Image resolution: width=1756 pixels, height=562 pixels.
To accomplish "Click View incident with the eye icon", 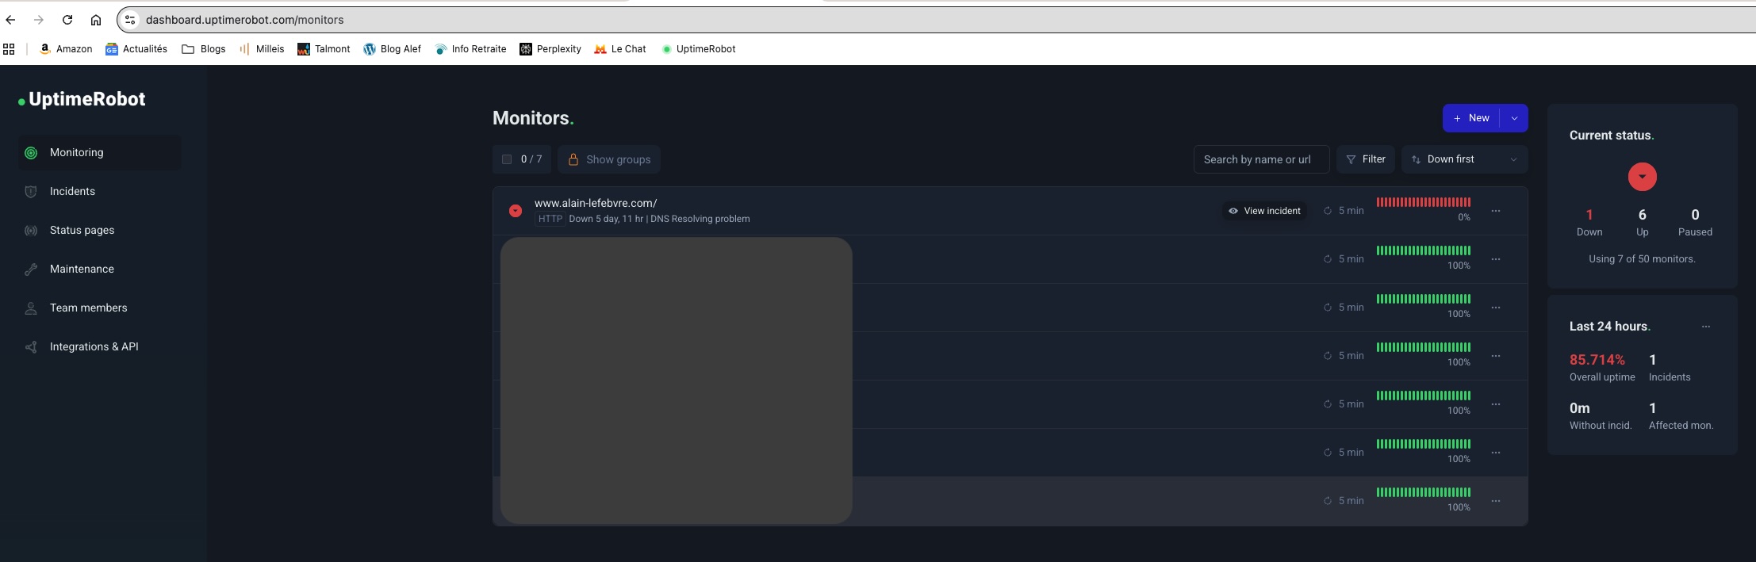I will click(1264, 211).
